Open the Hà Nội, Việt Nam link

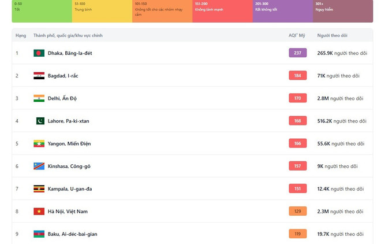tap(68, 212)
